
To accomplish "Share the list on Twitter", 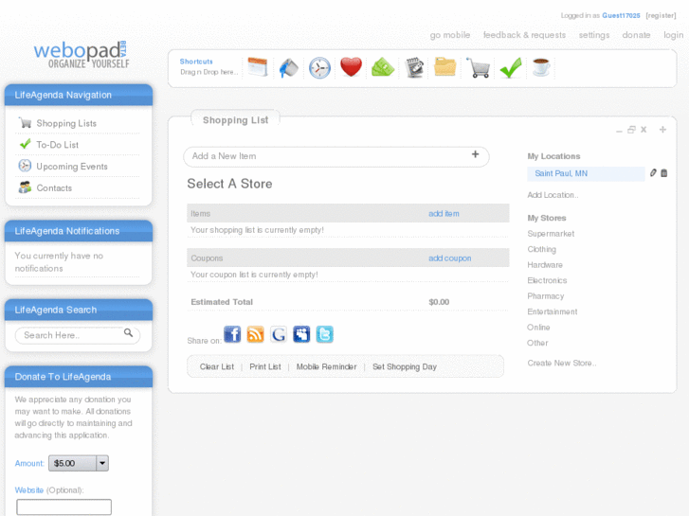I will 325,334.
